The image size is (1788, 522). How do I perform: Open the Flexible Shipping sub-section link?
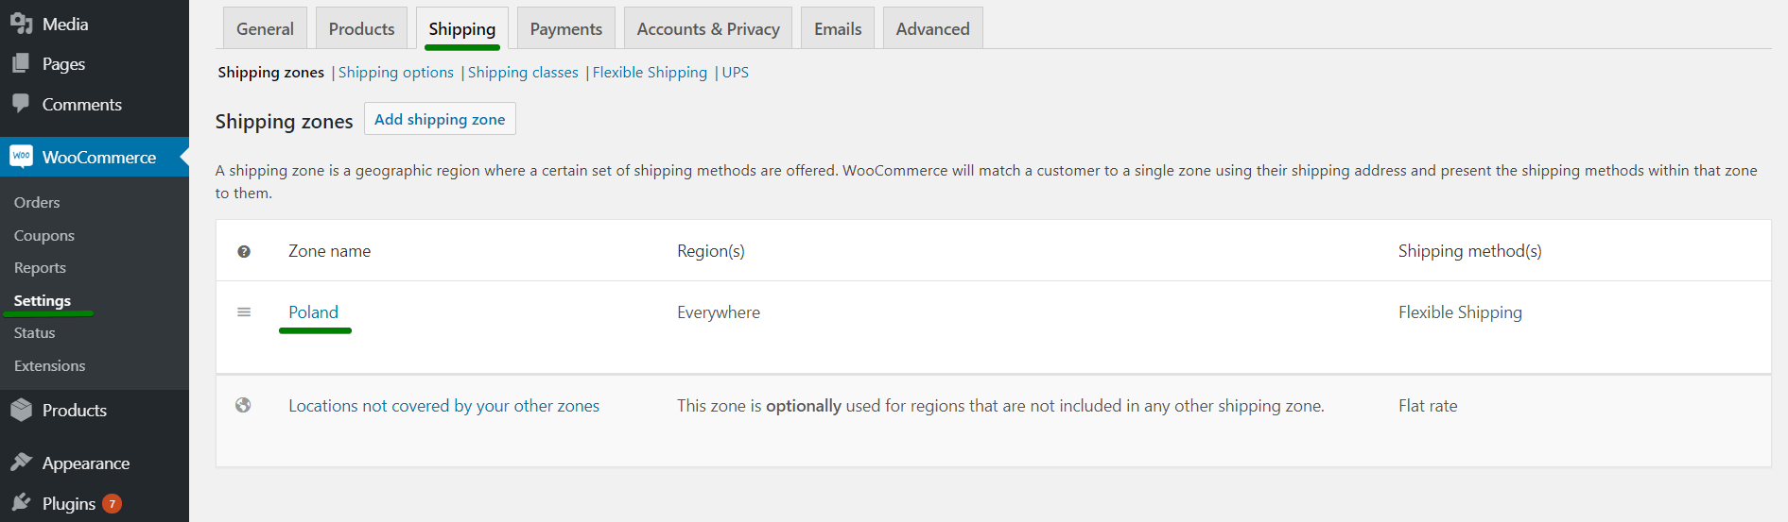tap(650, 73)
